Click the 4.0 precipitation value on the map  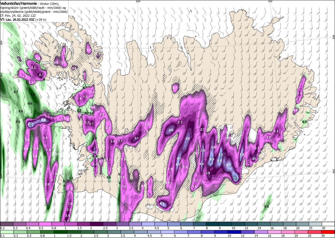(x=188, y=138)
